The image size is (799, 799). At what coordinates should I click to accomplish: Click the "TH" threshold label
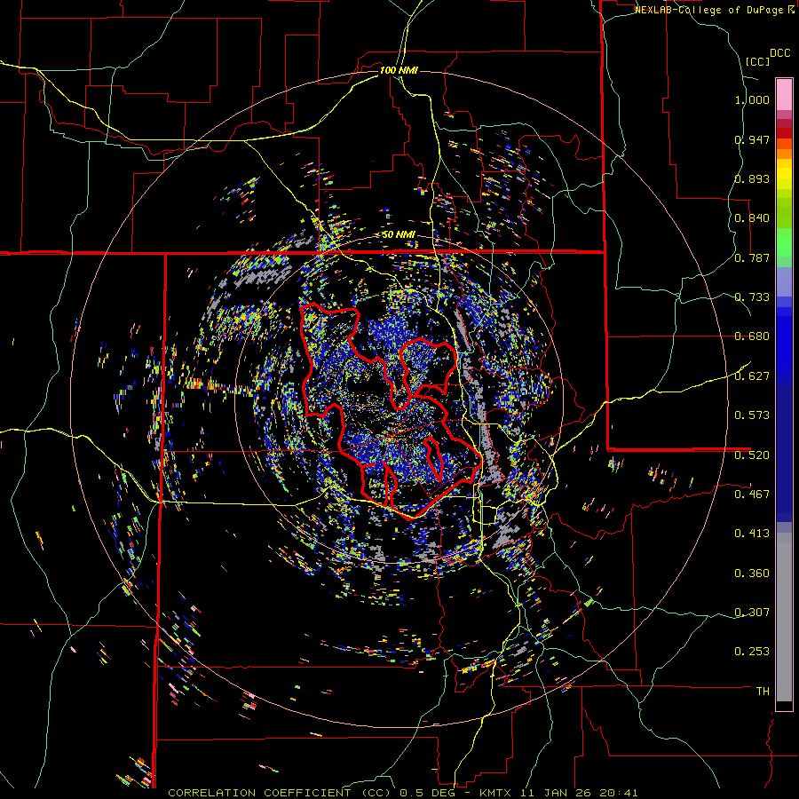(763, 692)
